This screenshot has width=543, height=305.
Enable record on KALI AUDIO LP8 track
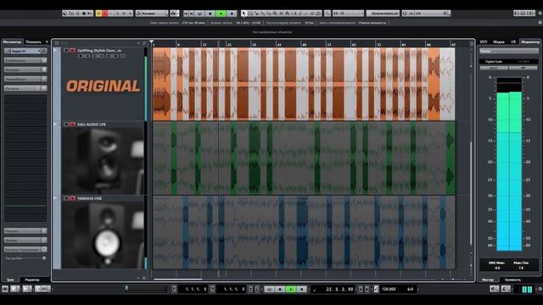73,125
